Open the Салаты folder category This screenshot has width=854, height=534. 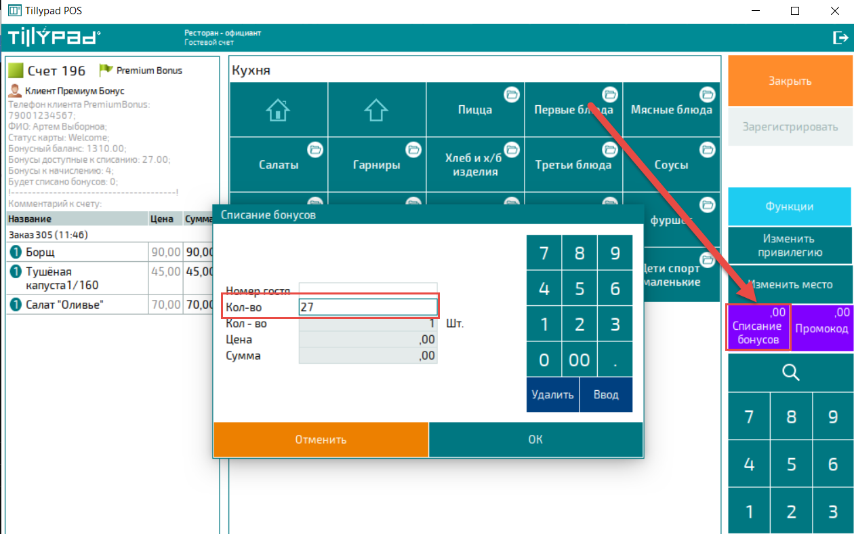click(x=278, y=165)
